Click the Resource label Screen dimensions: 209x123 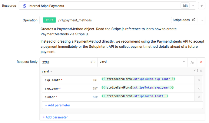click(x=9, y=6)
